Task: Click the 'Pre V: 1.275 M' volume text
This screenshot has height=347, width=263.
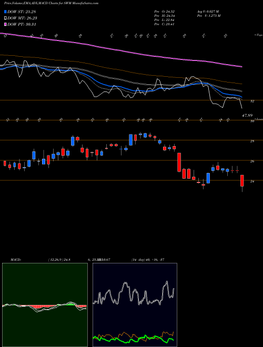Action: point(208,16)
